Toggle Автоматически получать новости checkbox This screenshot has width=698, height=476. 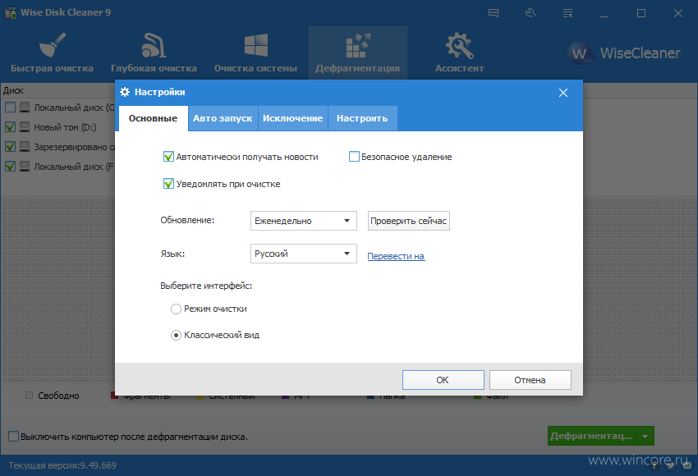point(168,157)
